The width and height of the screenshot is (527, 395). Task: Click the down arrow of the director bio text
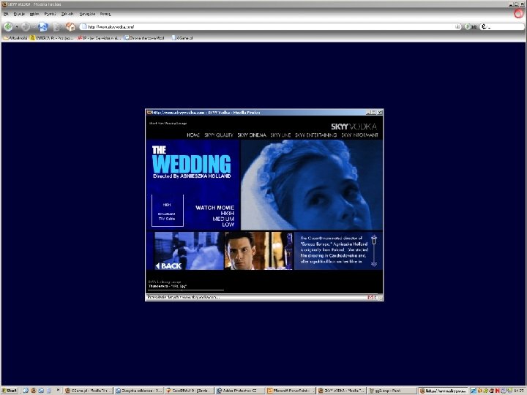[374, 263]
